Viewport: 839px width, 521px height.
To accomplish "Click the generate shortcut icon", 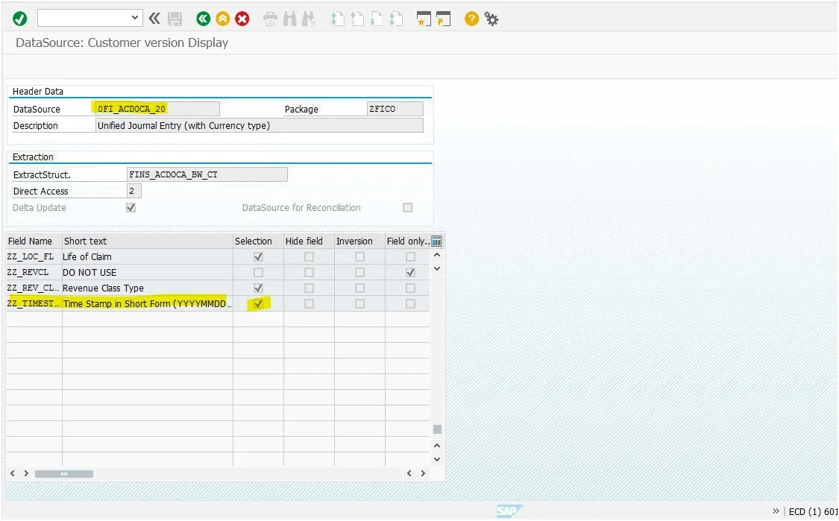I will click(444, 19).
